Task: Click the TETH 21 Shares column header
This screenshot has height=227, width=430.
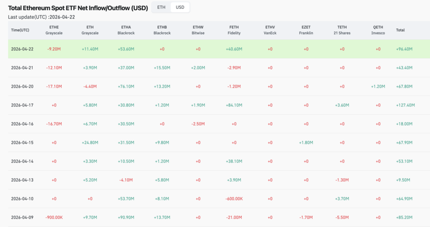Action: tap(342, 30)
